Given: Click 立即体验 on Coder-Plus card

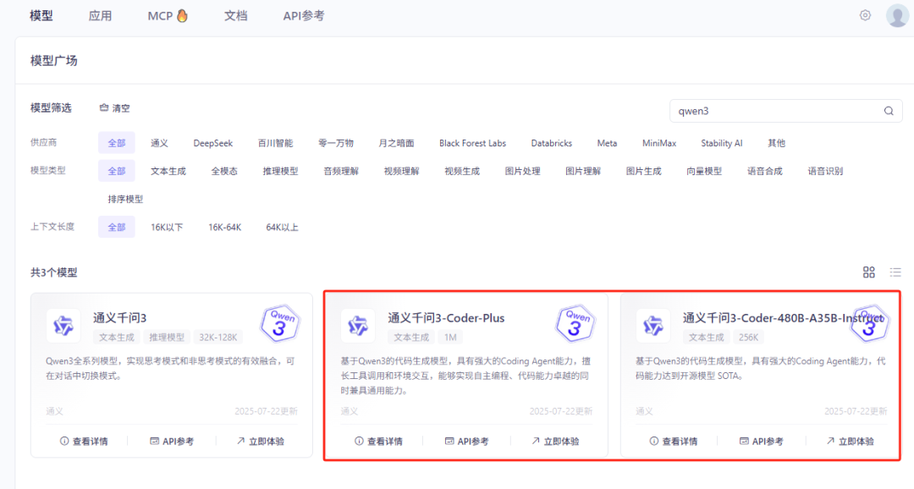Looking at the screenshot, I should [x=555, y=442].
